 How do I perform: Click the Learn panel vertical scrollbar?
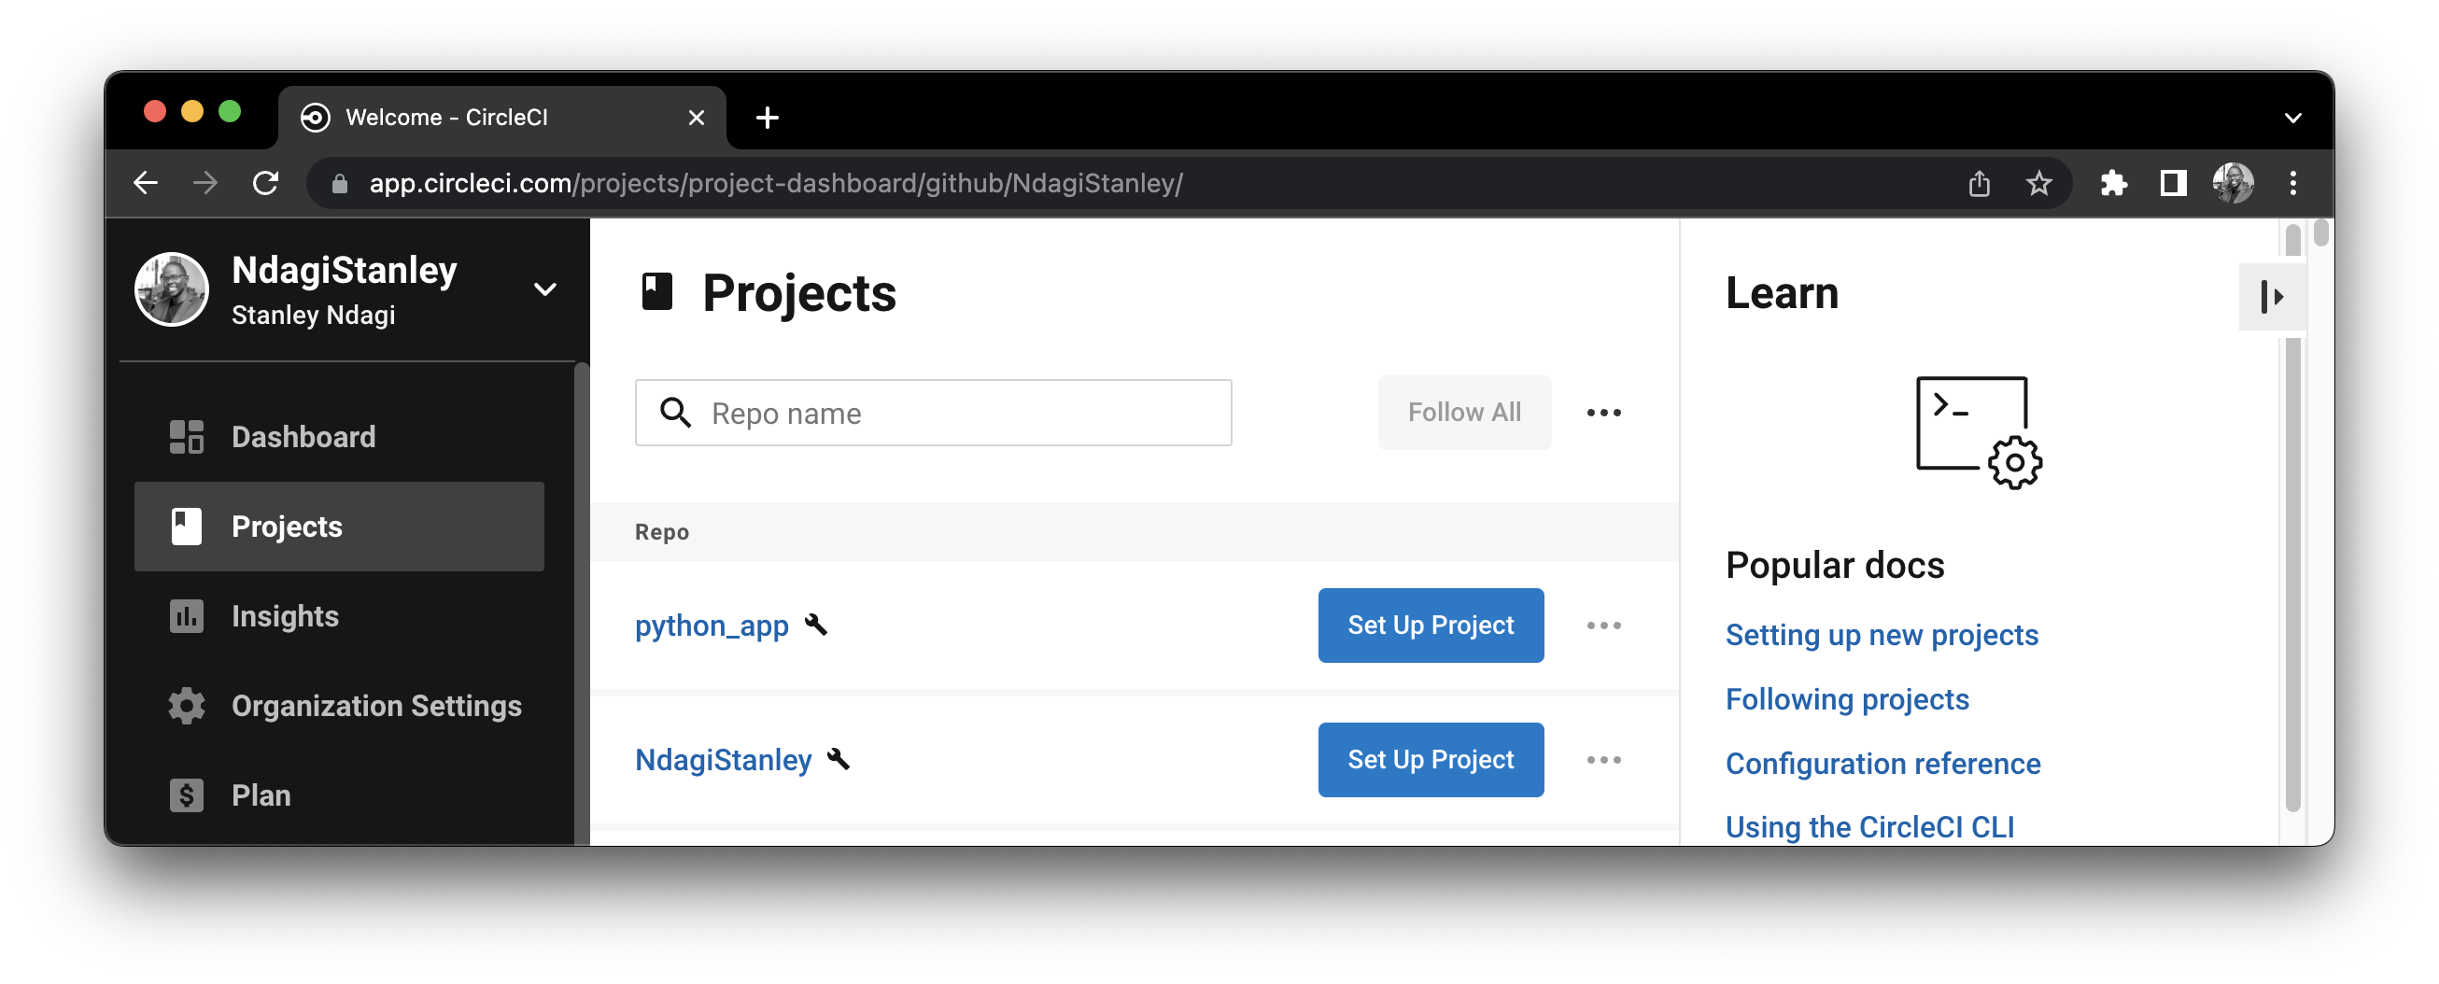click(2292, 569)
